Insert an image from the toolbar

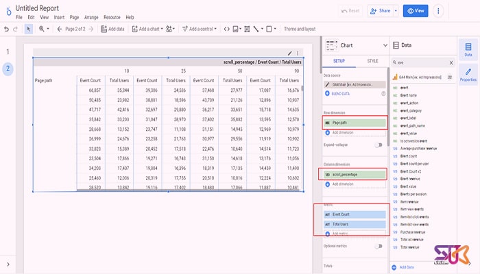pos(237,29)
